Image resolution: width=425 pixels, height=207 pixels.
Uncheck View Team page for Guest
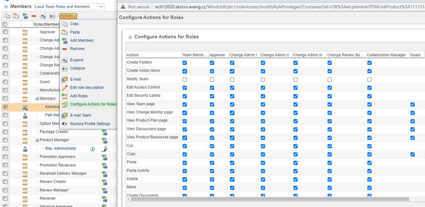point(412,104)
